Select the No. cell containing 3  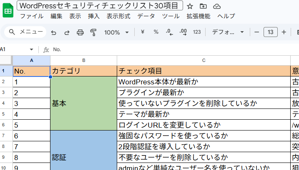tap(31, 103)
